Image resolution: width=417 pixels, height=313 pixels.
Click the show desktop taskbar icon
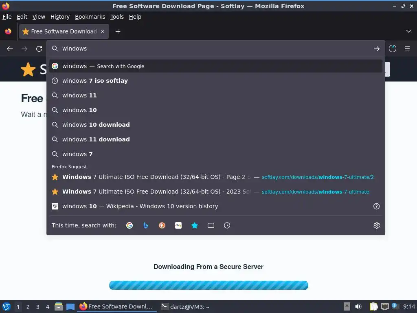(70, 306)
